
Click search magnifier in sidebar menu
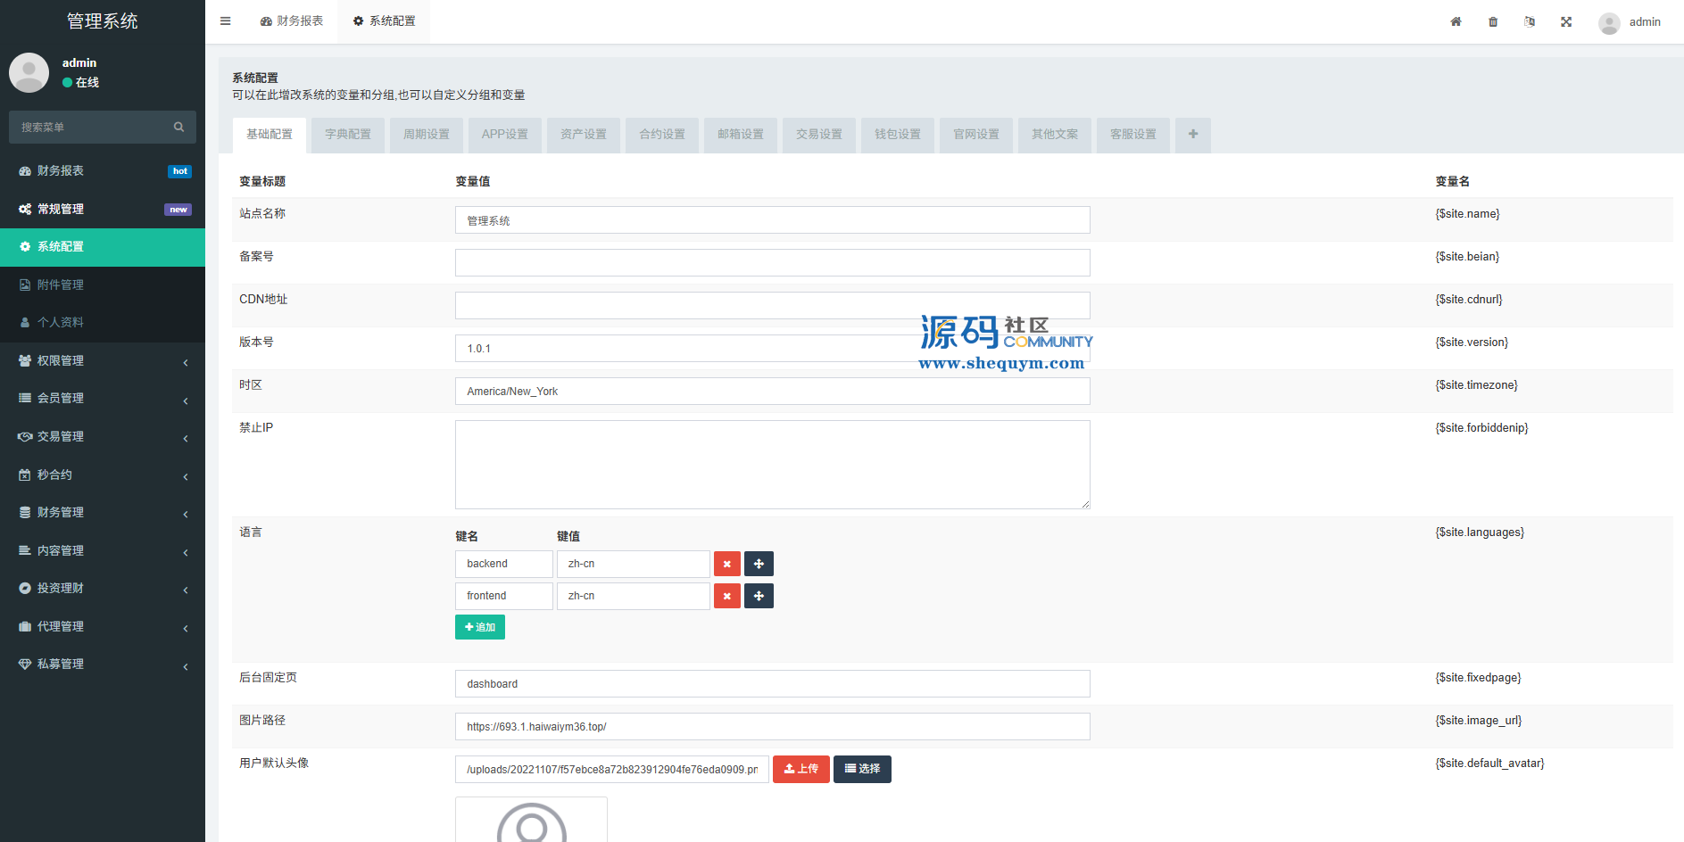pos(178,128)
